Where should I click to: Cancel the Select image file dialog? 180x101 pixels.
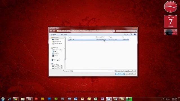pyautogui.click(x=130, y=74)
